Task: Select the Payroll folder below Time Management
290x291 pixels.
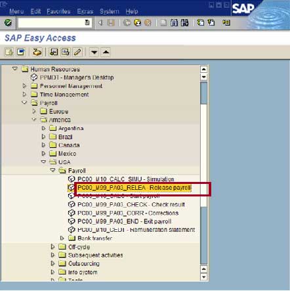Action: (x=49, y=103)
